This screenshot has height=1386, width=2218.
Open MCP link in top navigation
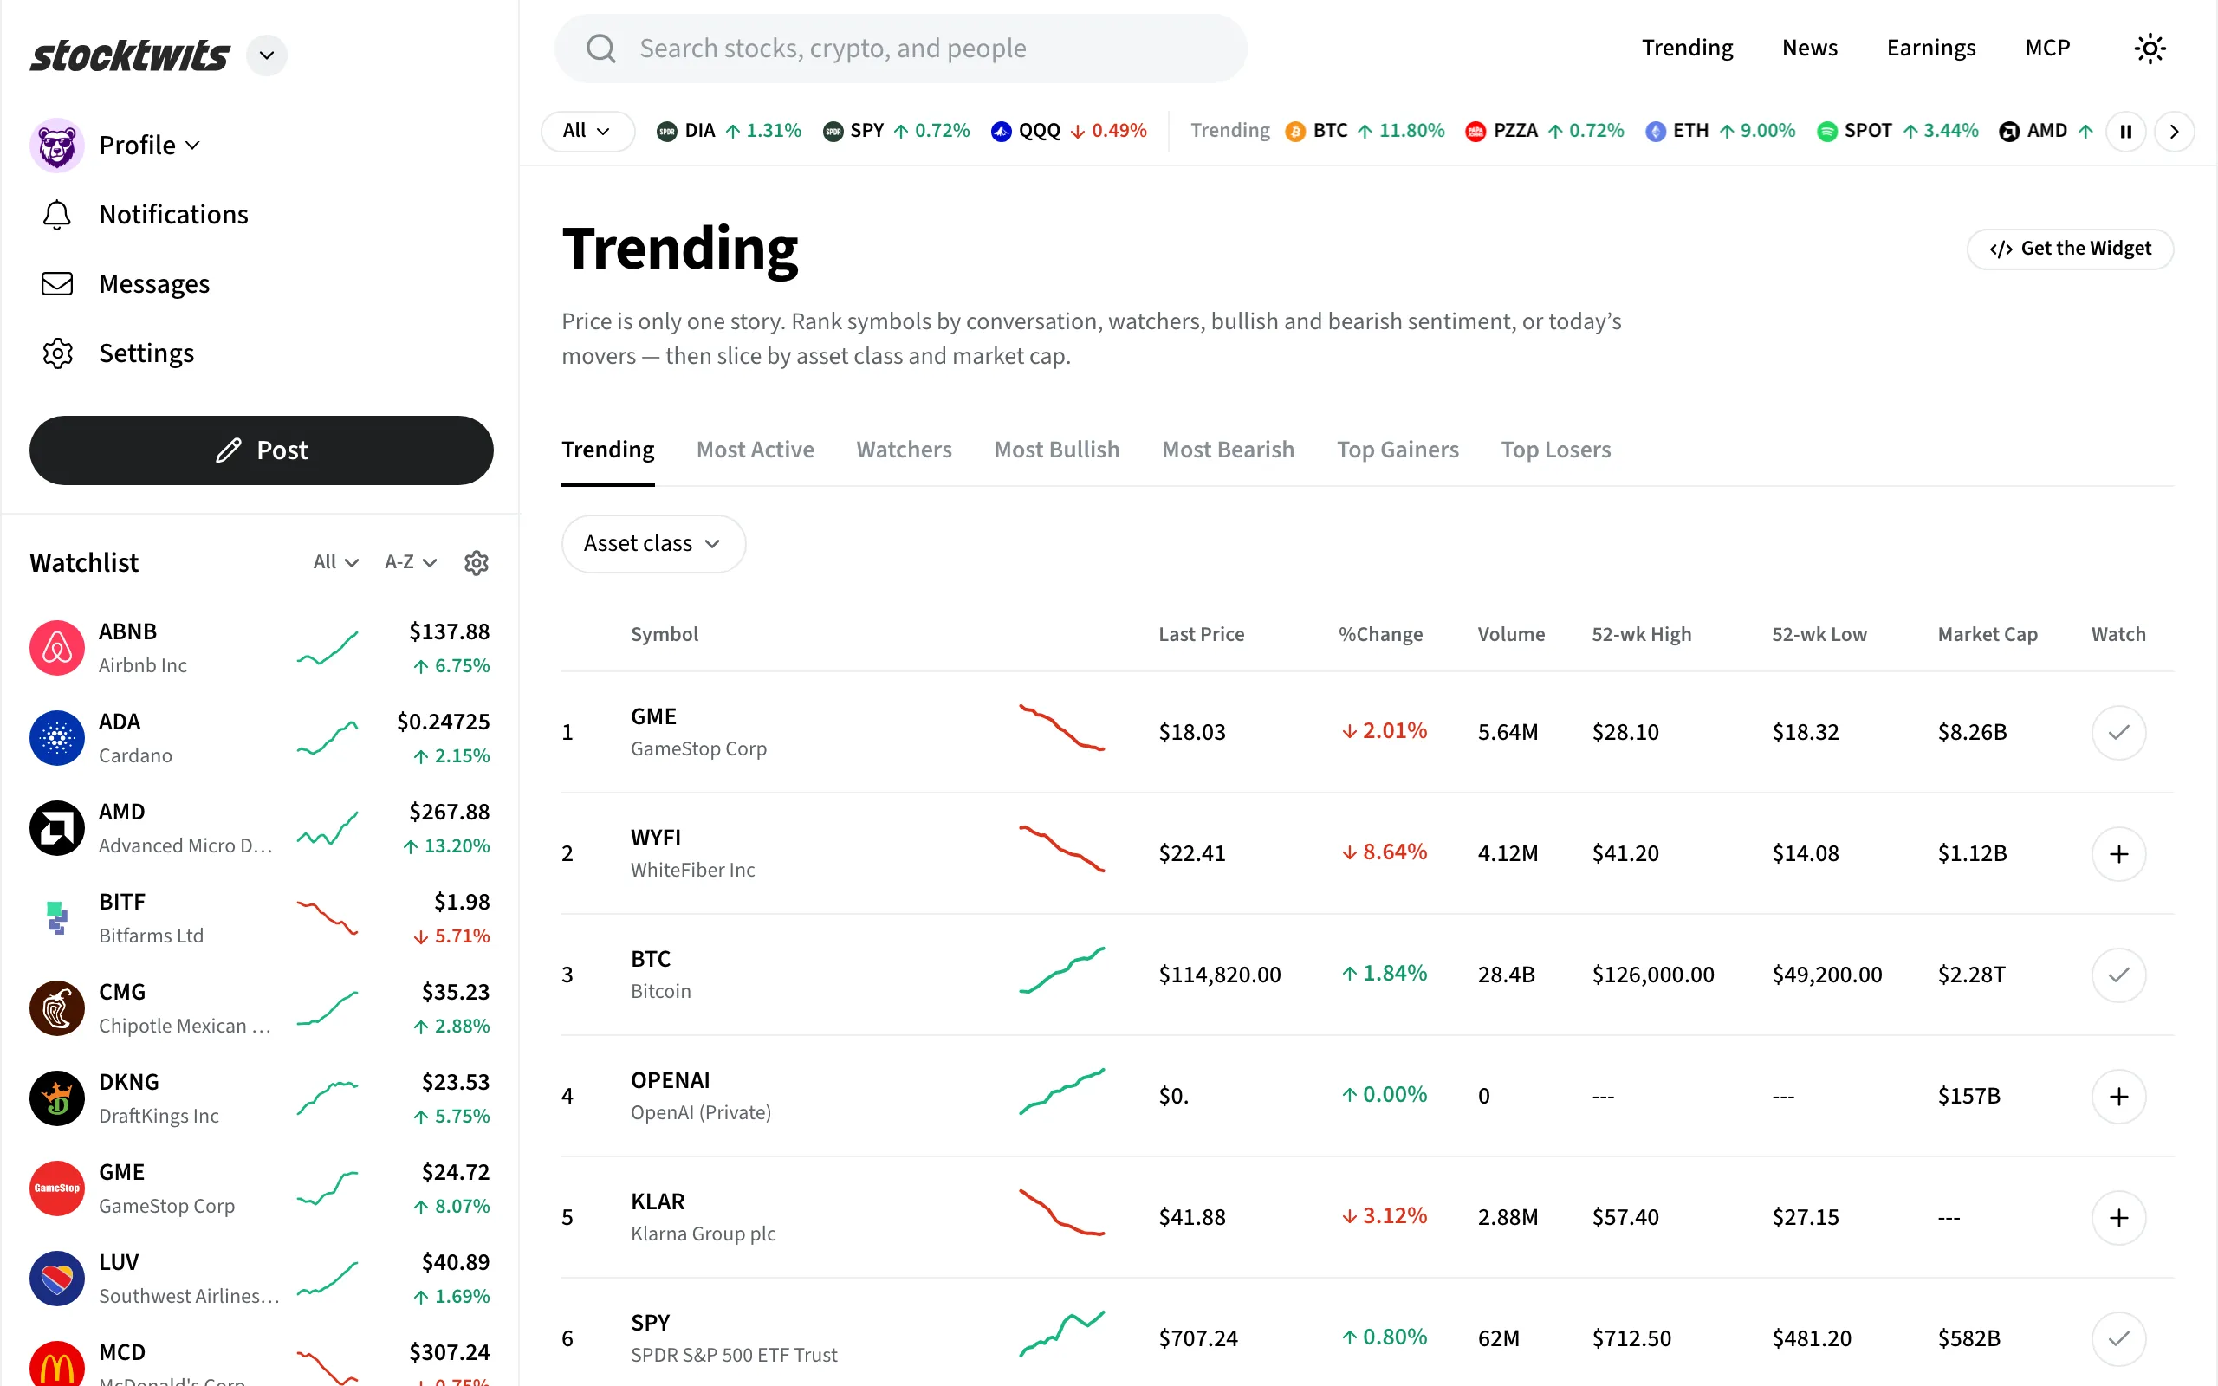2046,48
